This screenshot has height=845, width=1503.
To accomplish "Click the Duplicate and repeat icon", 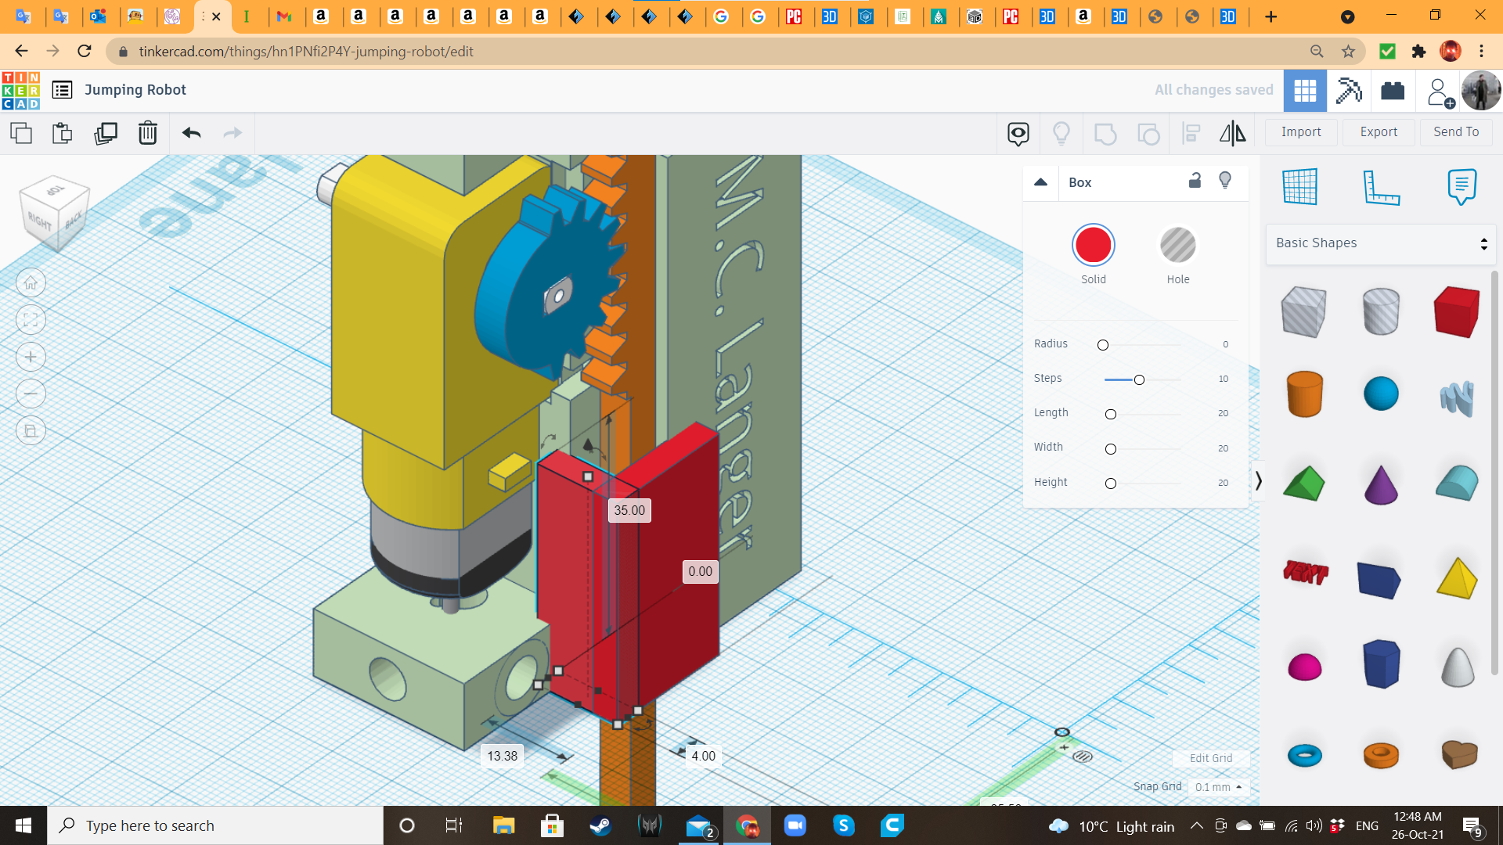I will [105, 133].
